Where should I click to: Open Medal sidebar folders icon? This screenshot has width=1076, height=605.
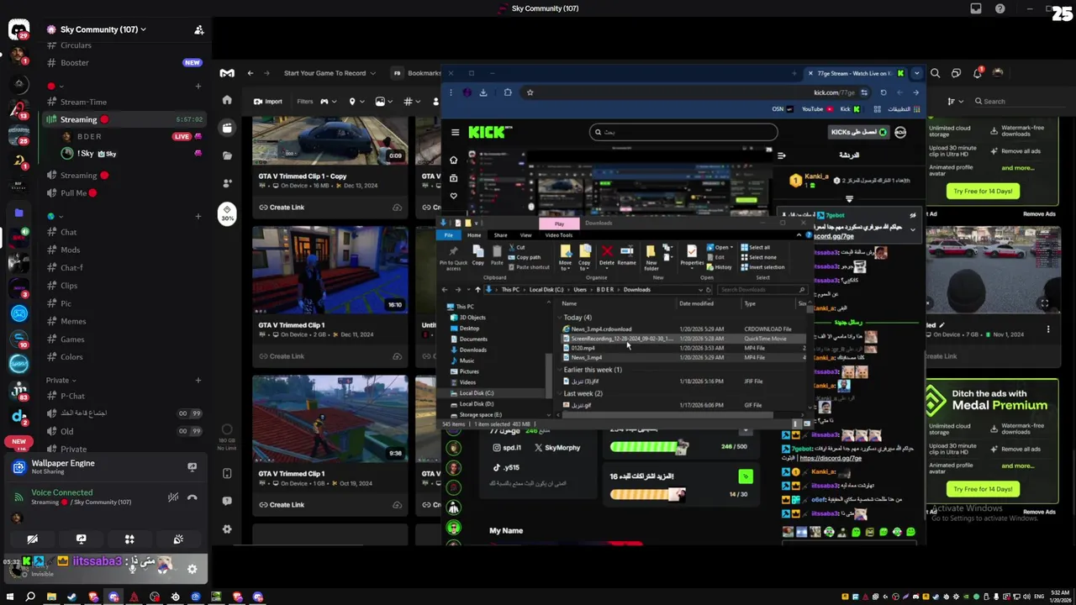pyautogui.click(x=227, y=155)
